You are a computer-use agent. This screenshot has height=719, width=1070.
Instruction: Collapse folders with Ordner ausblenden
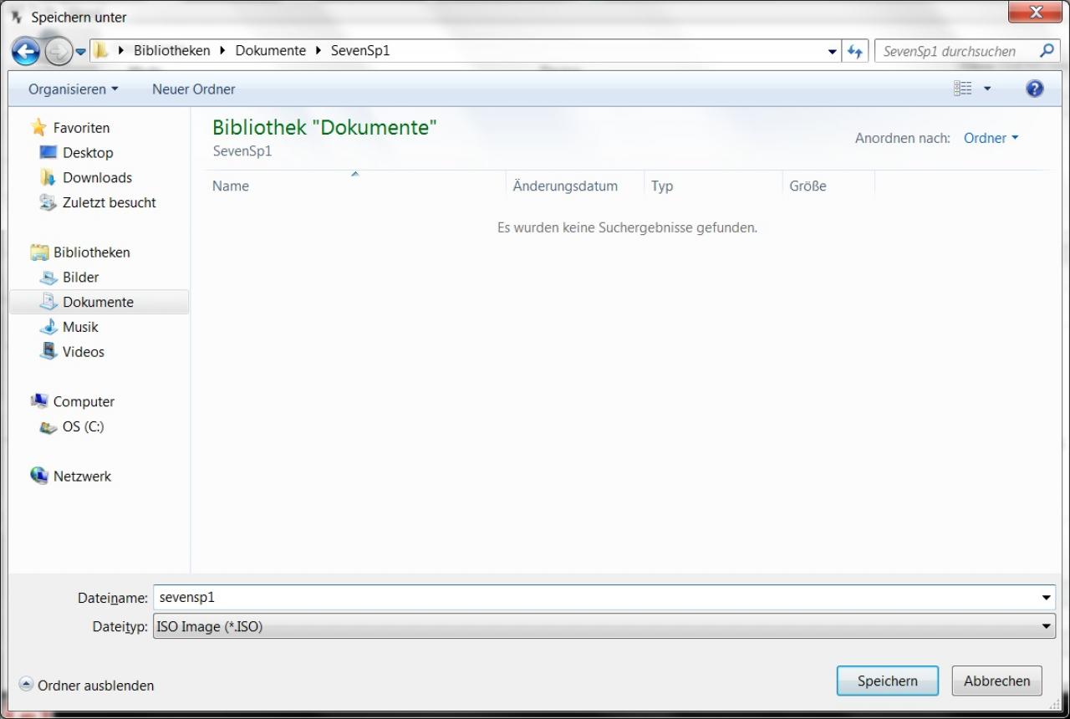[87, 685]
